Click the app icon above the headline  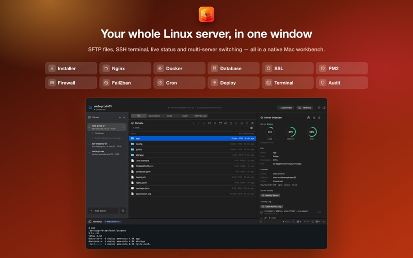tap(206, 14)
